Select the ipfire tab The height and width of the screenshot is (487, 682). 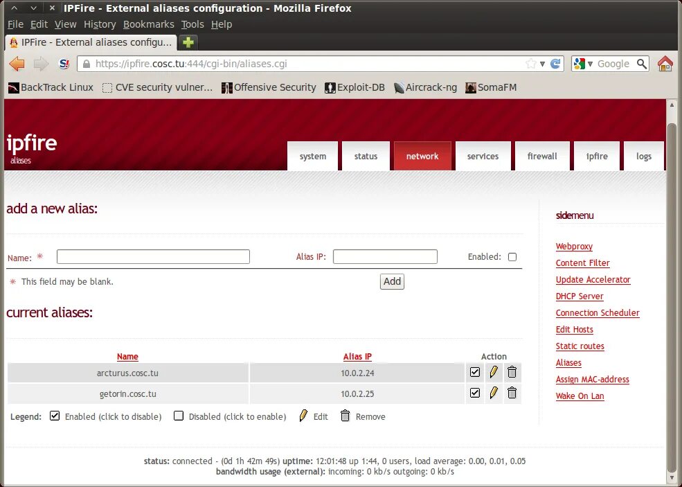597,156
